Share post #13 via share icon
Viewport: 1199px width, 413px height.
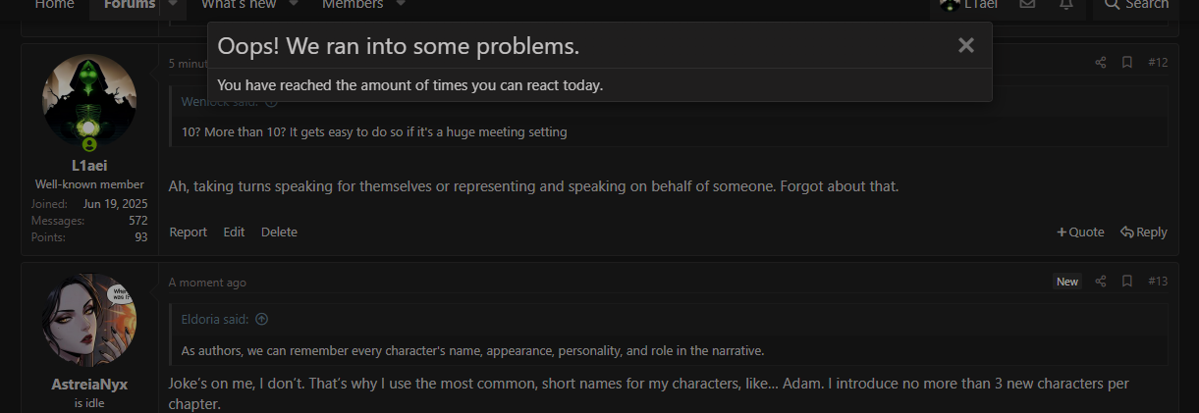(x=1101, y=282)
